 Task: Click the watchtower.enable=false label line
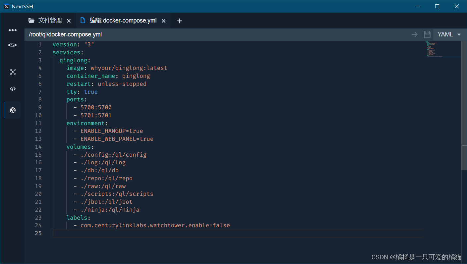[155, 225]
